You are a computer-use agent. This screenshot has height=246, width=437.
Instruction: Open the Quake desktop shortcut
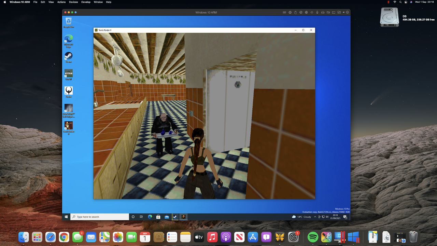(69, 92)
